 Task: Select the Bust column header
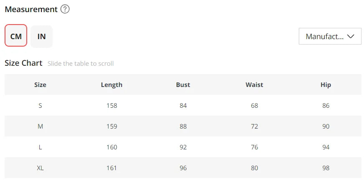[x=183, y=84]
